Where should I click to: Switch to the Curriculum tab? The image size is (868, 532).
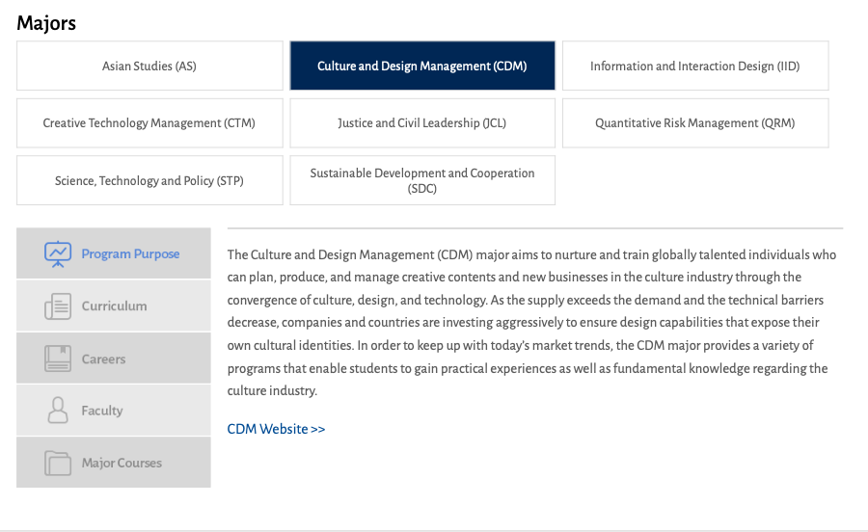(x=114, y=306)
